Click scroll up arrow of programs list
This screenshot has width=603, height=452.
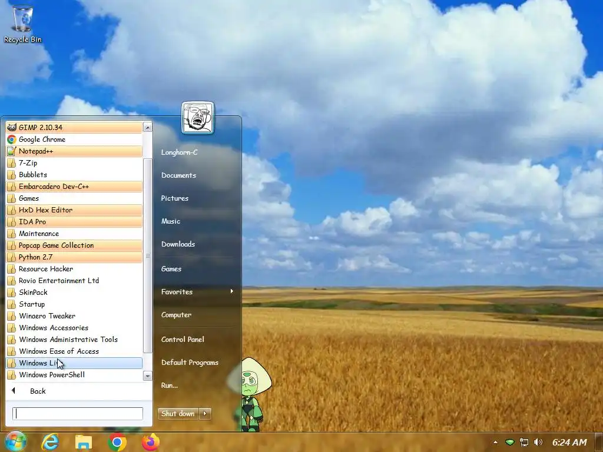(148, 127)
